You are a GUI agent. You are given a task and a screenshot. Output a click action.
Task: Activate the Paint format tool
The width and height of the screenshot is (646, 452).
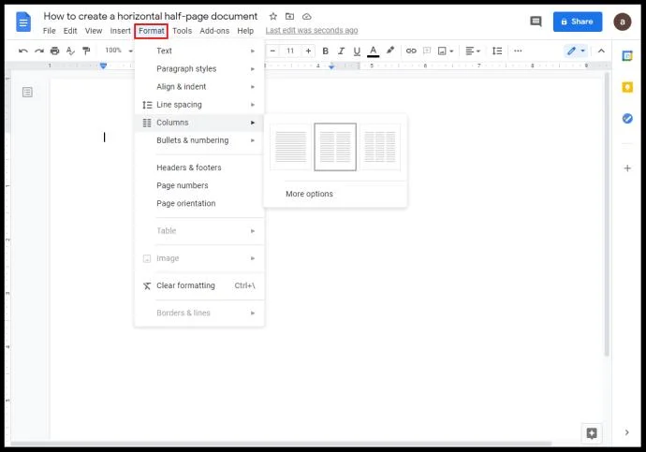point(86,51)
